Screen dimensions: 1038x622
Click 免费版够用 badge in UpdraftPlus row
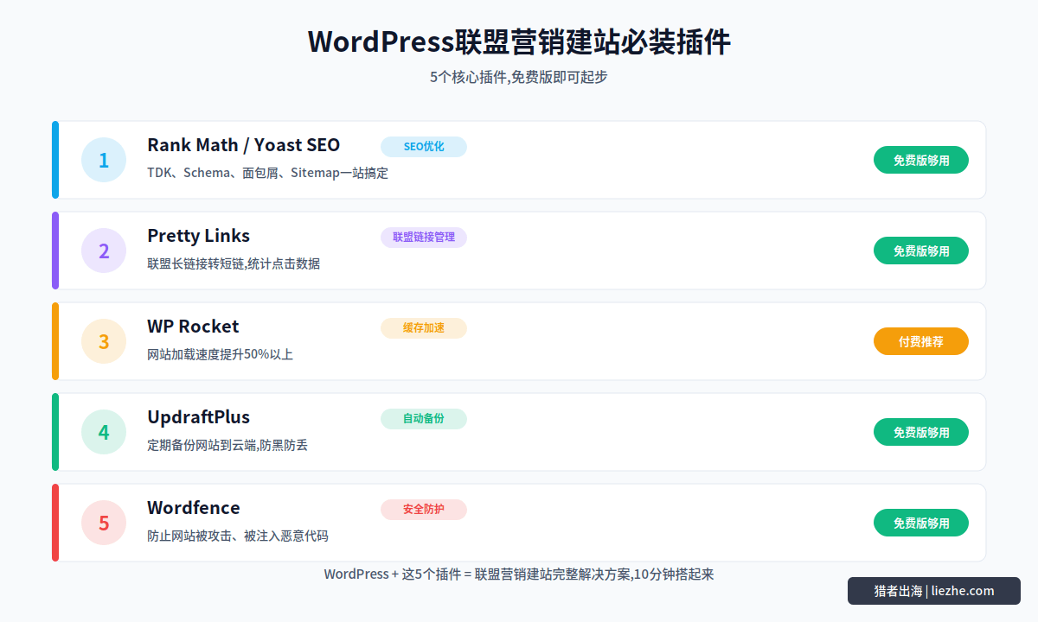click(x=921, y=432)
